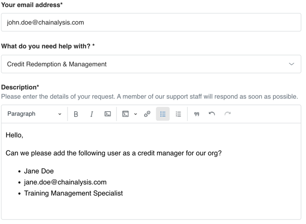Click the credit manager request sentence
This screenshot has width=306, height=224.
114,153
